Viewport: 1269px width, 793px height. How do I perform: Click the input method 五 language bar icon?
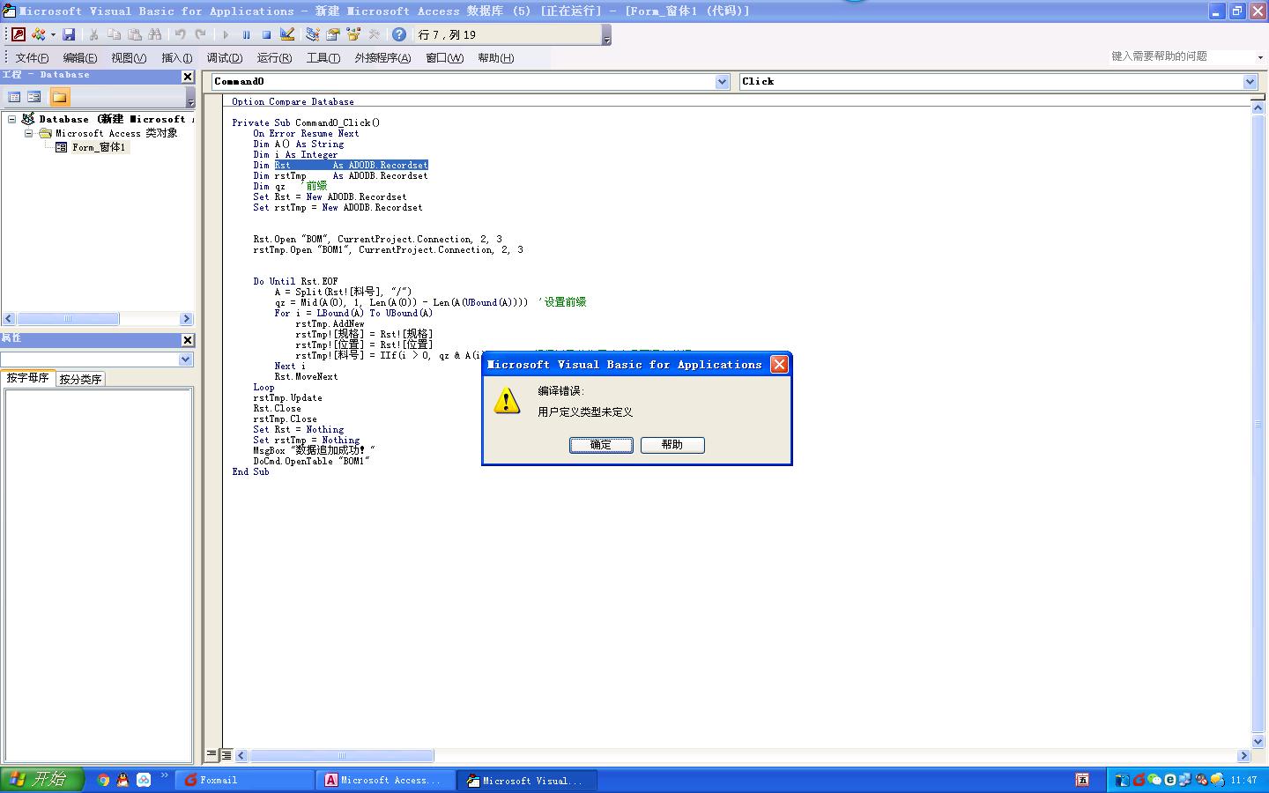1082,780
